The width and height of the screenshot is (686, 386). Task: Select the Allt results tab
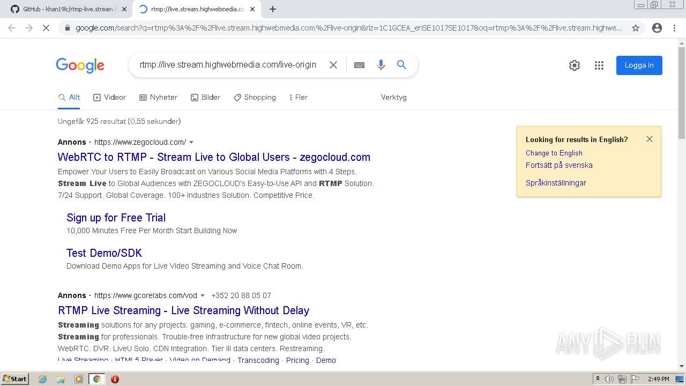pyautogui.click(x=69, y=98)
